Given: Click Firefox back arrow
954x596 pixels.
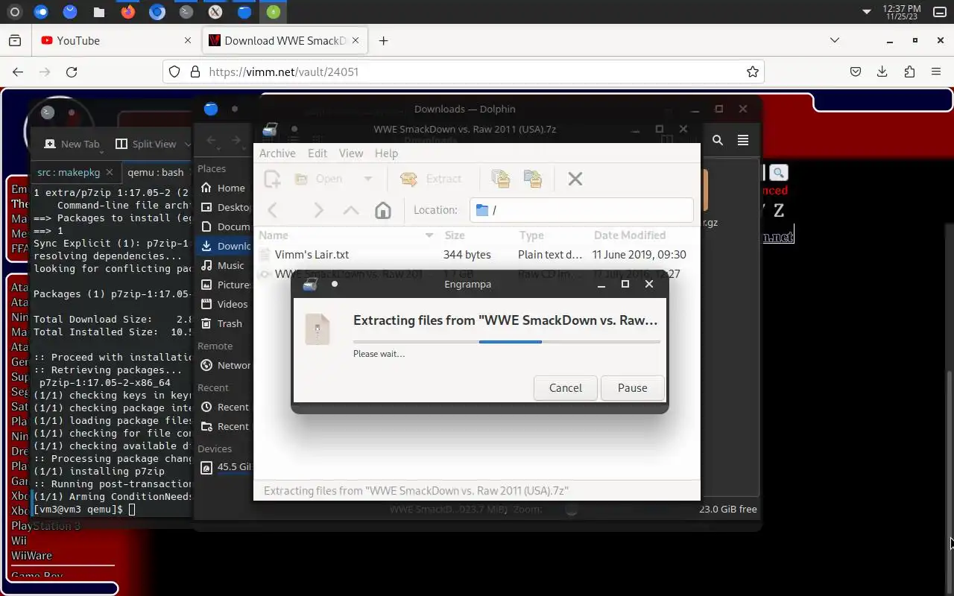Looking at the screenshot, I should point(18,72).
